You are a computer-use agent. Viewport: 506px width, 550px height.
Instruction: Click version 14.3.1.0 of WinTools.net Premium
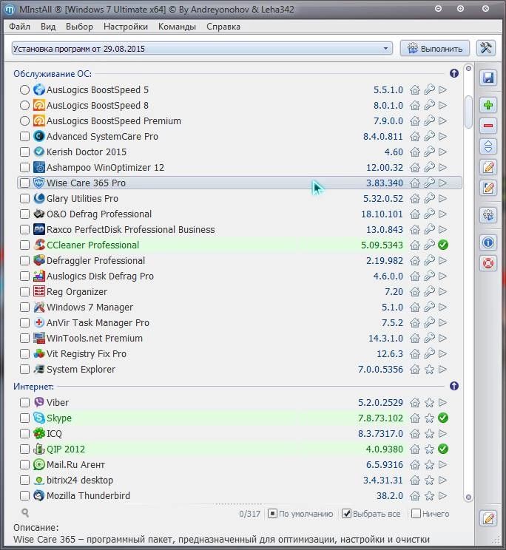point(385,339)
